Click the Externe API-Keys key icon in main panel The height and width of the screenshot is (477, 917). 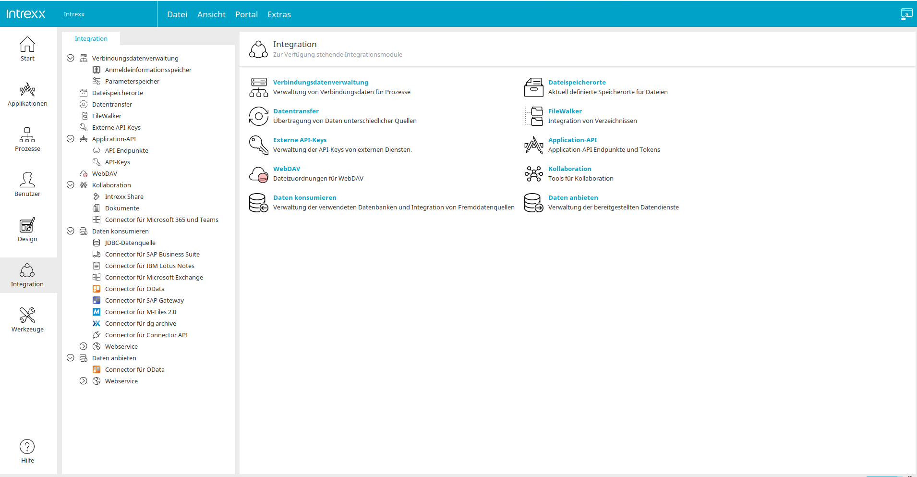coord(259,145)
